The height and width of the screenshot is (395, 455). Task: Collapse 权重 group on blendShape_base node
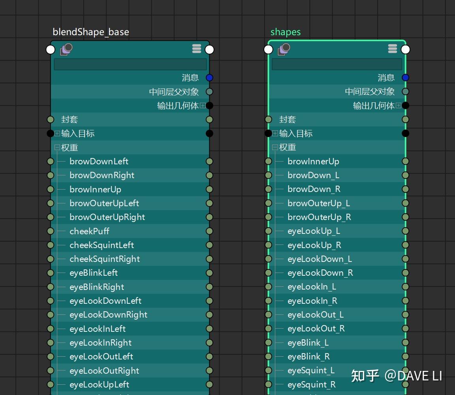[57, 147]
